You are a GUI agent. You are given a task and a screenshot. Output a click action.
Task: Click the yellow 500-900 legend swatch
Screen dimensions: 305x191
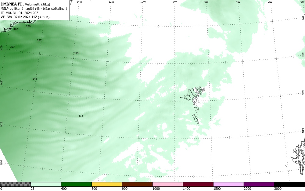click(x=107, y=184)
